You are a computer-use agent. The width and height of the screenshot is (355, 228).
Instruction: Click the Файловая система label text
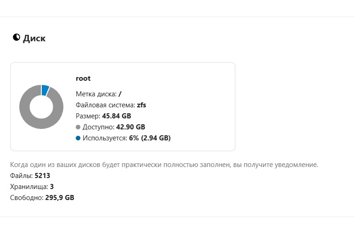105,105
